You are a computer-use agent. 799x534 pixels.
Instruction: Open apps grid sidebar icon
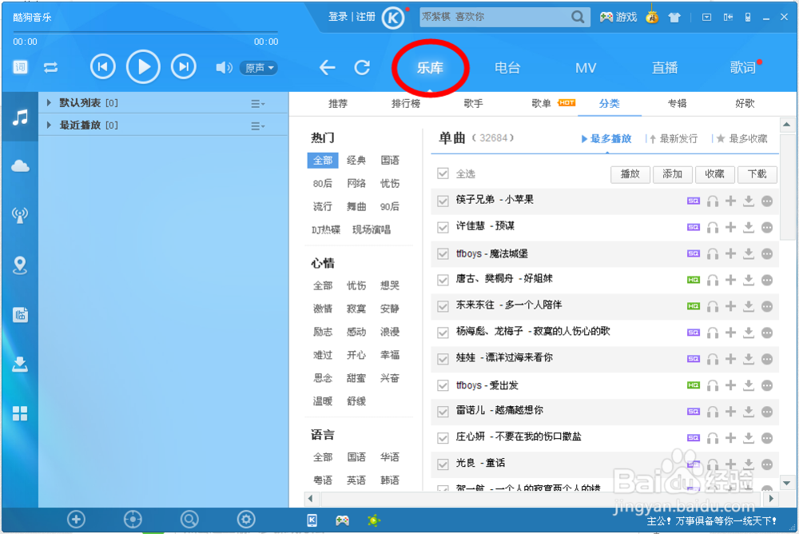[21, 413]
